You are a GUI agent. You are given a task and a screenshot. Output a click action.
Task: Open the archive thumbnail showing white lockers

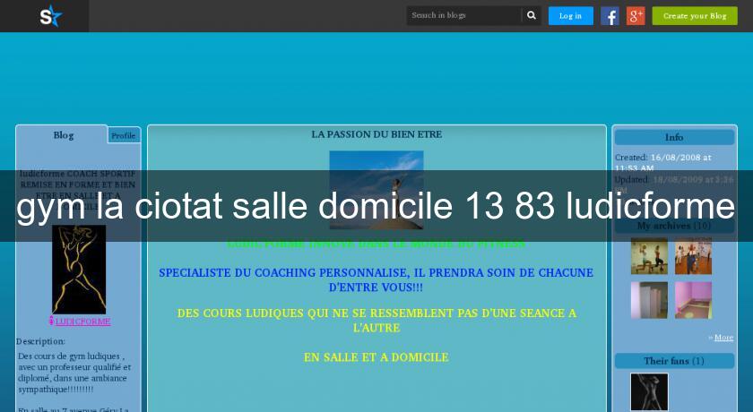click(x=649, y=300)
